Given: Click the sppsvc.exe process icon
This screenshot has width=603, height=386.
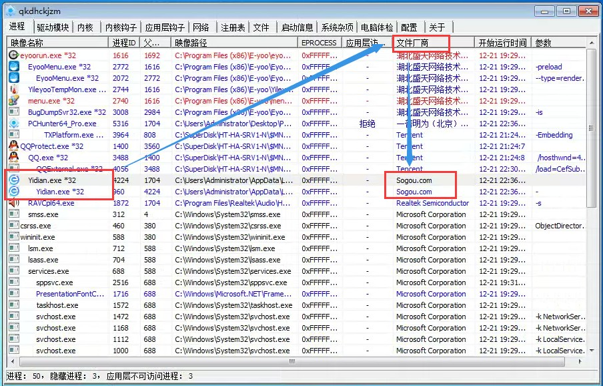Looking at the screenshot, I should click(14, 282).
